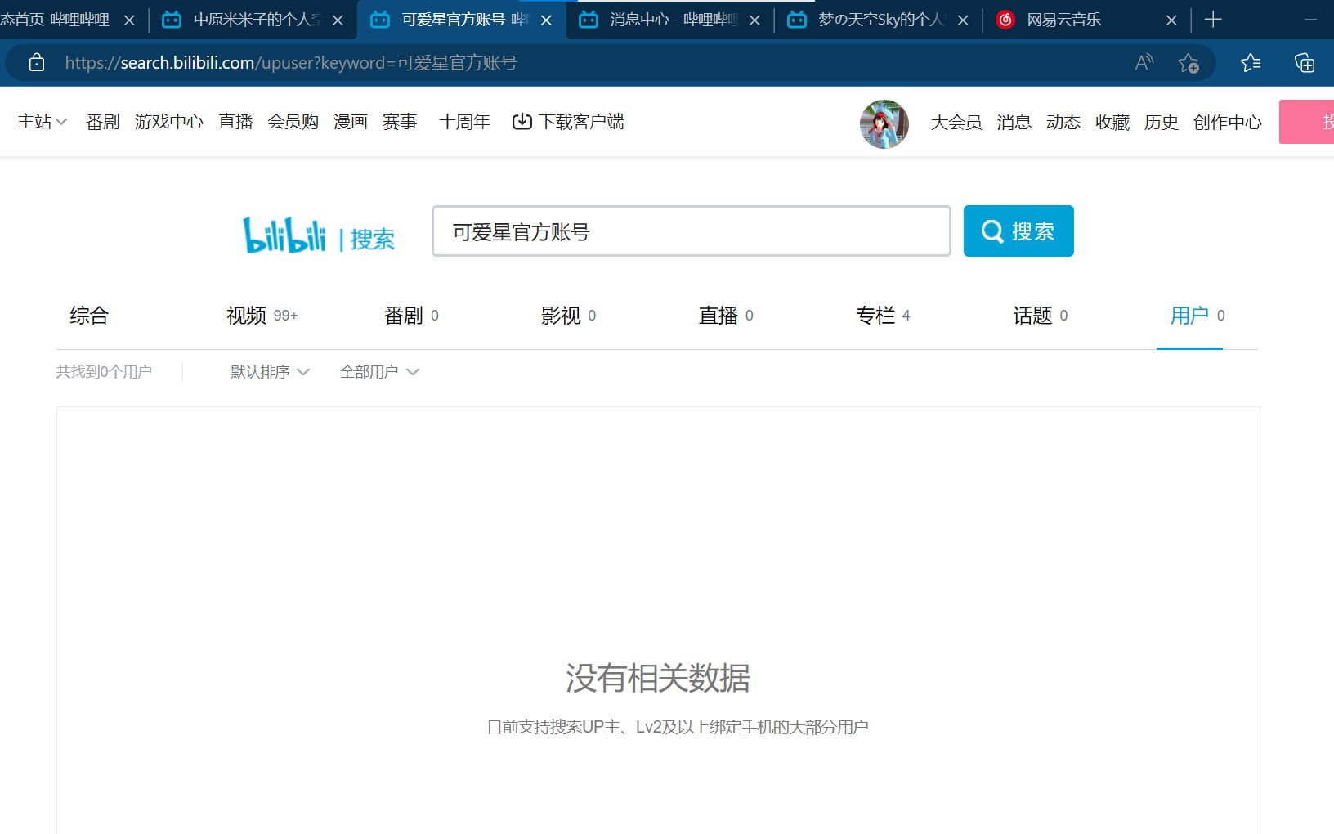The width and height of the screenshot is (1334, 834).
Task: Open 收藏 in the header
Action: pyautogui.click(x=1112, y=123)
